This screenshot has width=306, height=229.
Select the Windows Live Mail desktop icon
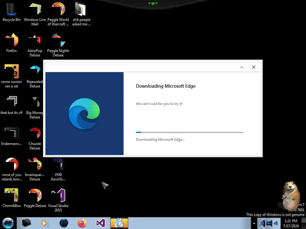(35, 14)
